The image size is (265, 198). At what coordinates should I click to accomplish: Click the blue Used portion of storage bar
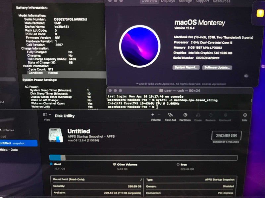click(x=55, y=158)
